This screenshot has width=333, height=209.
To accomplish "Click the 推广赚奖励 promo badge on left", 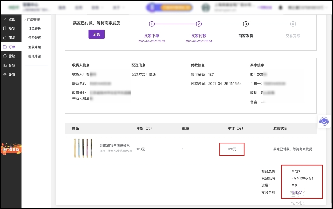I will 11,149.
